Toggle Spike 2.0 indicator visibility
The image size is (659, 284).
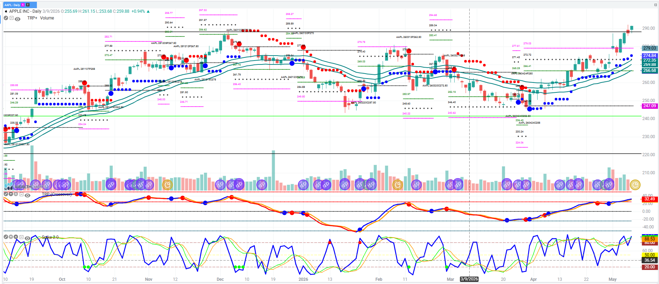pyautogui.click(x=27, y=238)
